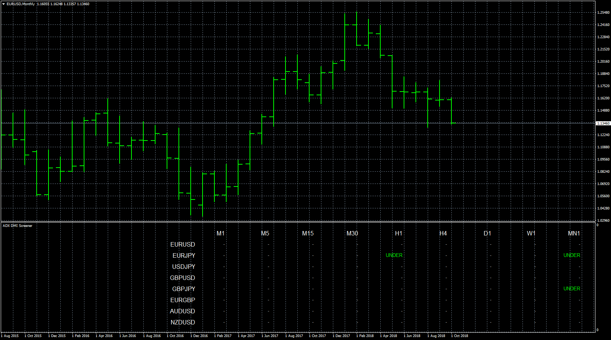611x340 pixels.
Task: Select the W1 timeframe column header
Action: [x=531, y=233]
